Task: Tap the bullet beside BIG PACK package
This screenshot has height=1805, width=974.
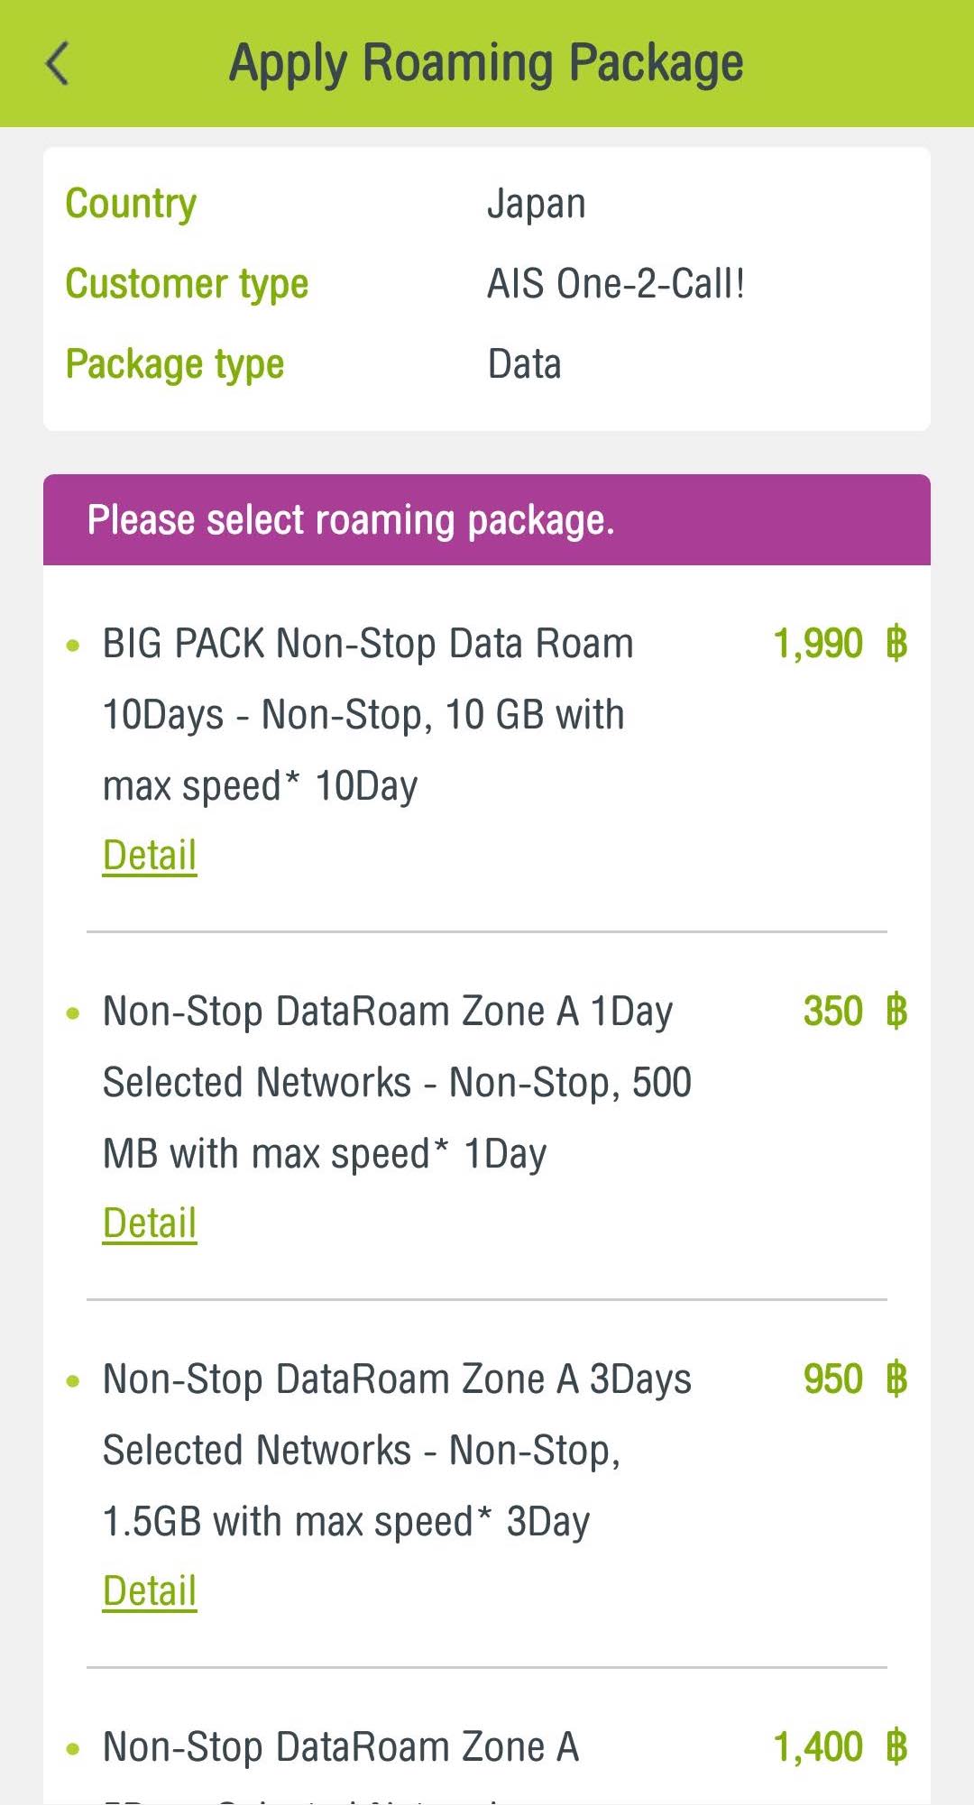Action: pyautogui.click(x=73, y=646)
